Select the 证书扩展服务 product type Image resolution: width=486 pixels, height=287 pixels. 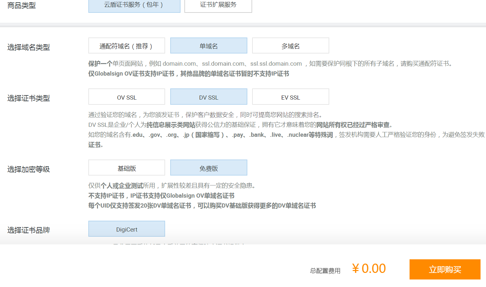pyautogui.click(x=218, y=5)
